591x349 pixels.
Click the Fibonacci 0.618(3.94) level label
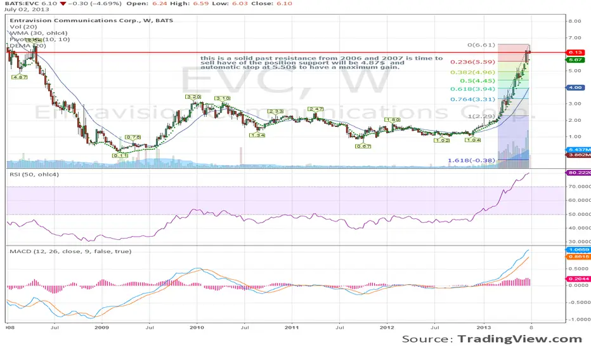pos(472,89)
